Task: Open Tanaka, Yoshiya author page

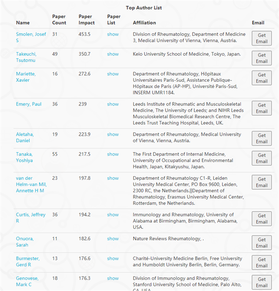Action: click(24, 157)
